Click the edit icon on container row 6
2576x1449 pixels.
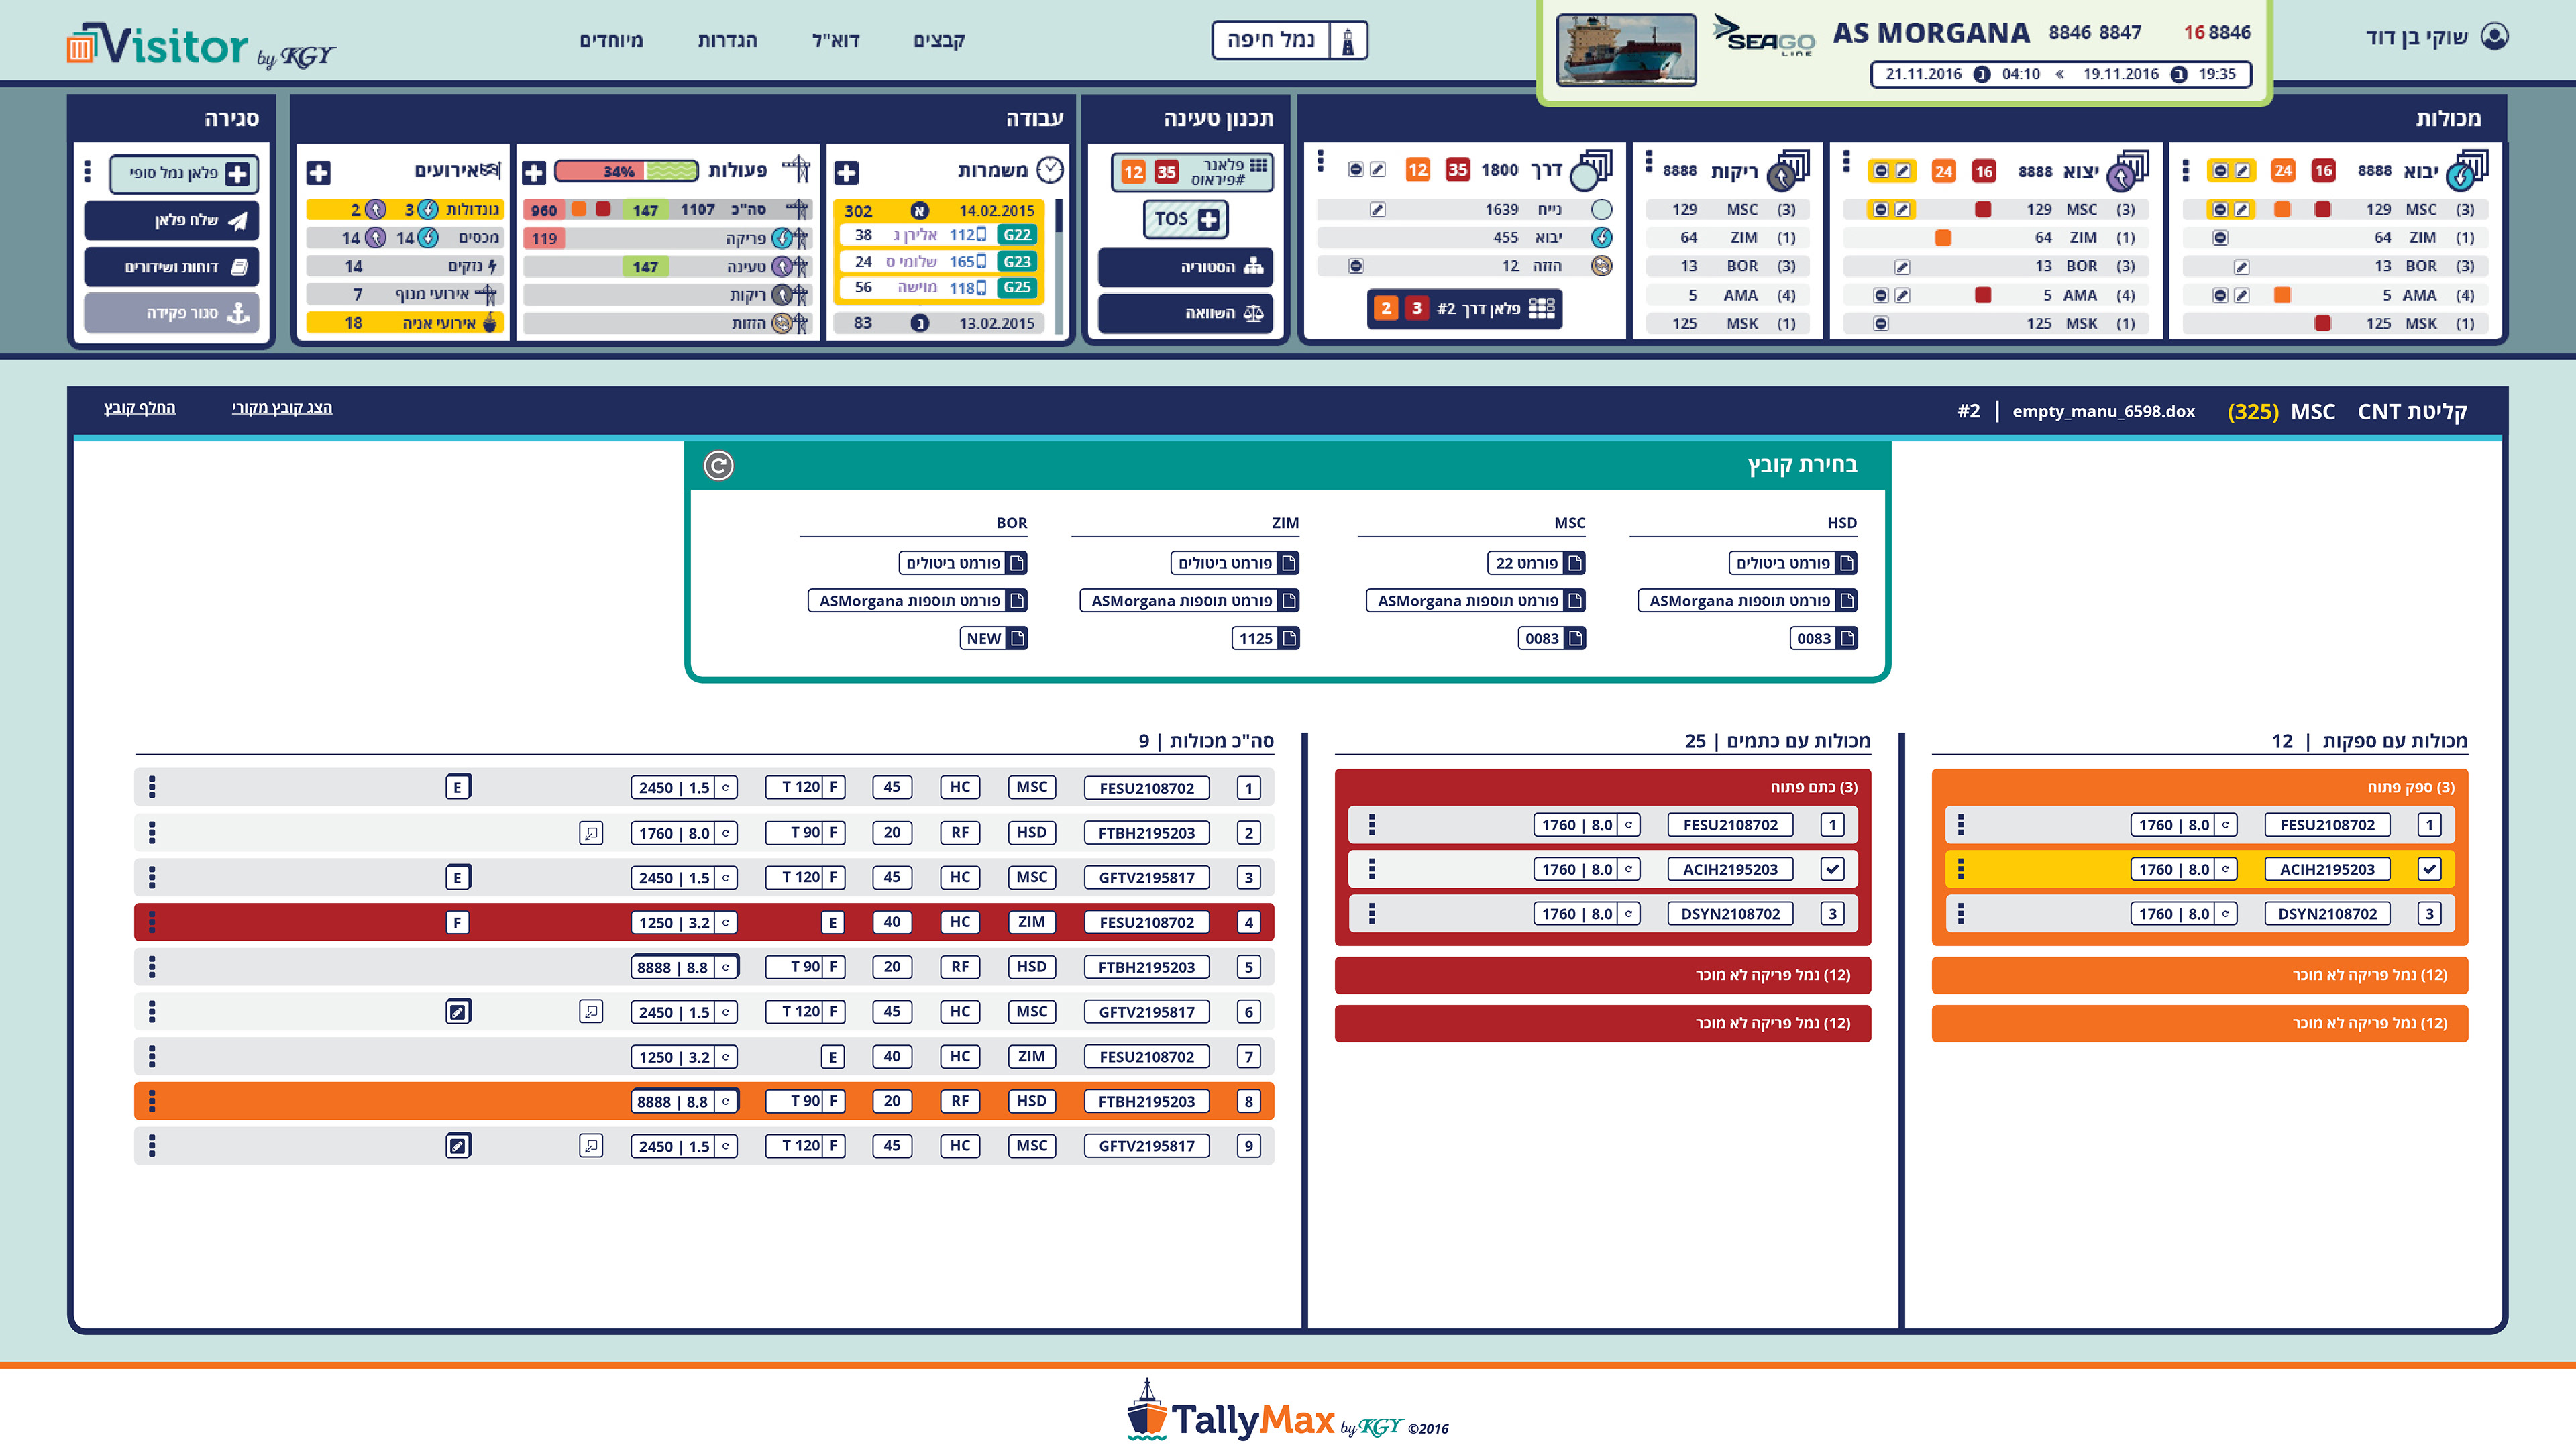pos(458,1011)
